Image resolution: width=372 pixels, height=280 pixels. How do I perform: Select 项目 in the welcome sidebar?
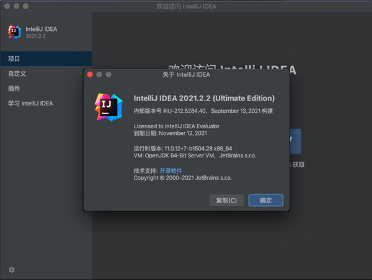pos(46,59)
